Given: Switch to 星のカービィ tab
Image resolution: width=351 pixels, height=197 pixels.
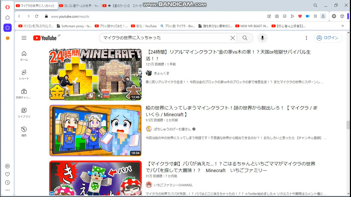Looking at the screenshot, I should [122, 6].
